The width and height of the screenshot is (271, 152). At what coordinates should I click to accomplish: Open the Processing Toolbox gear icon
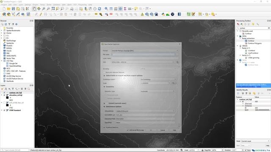pyautogui.click(x=120, y=9)
